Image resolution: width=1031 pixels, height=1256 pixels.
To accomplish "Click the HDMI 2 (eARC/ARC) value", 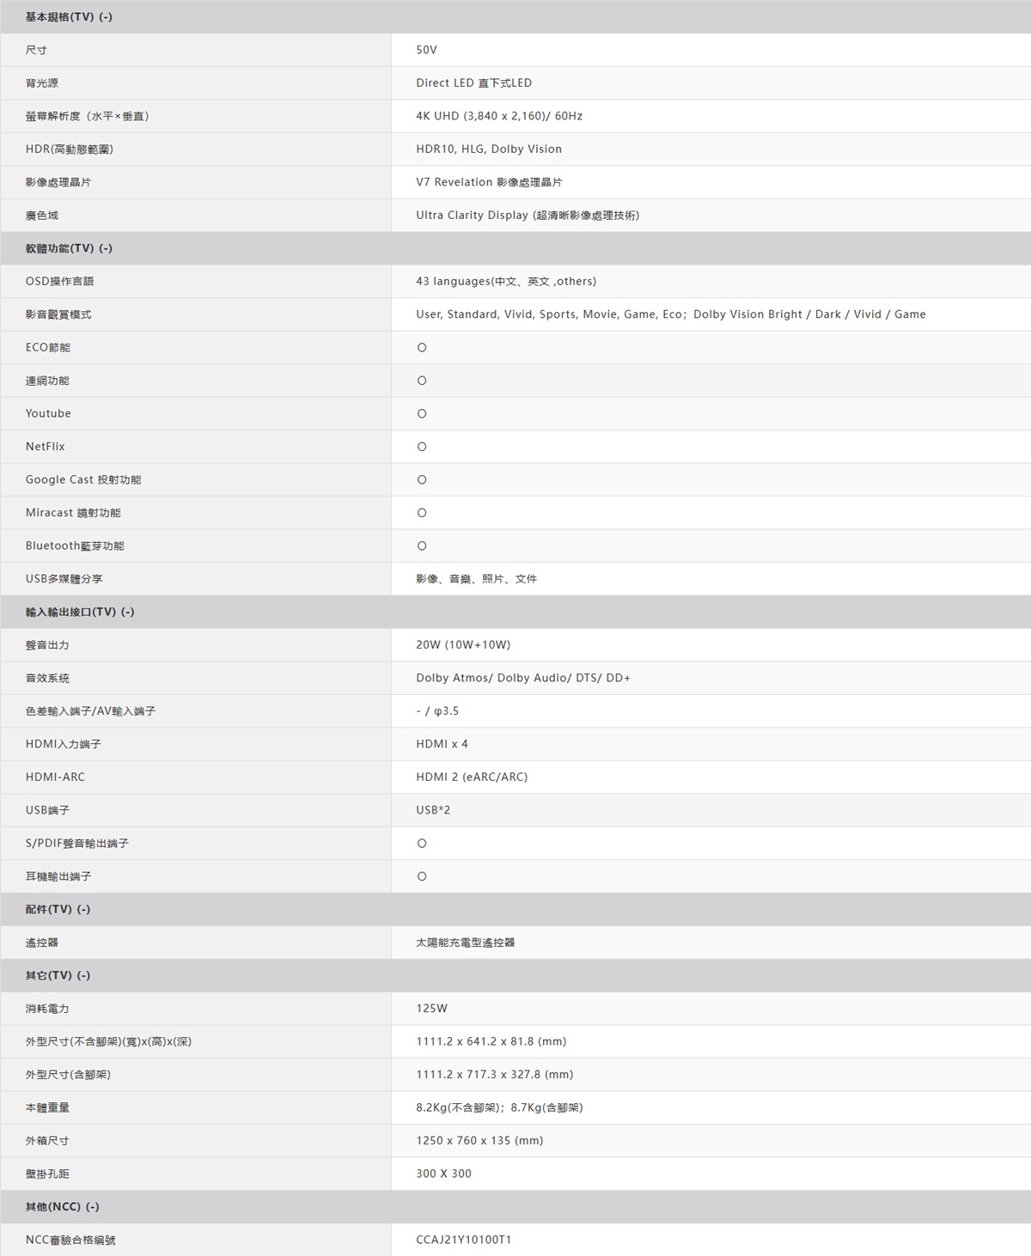I will click(x=472, y=777).
